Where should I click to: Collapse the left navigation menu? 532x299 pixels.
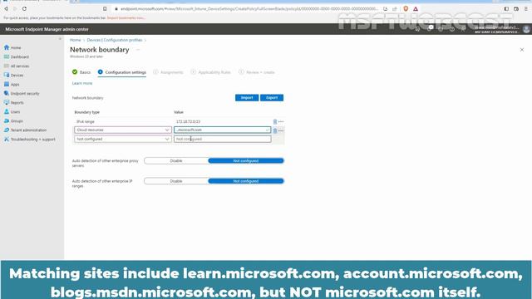60,39
